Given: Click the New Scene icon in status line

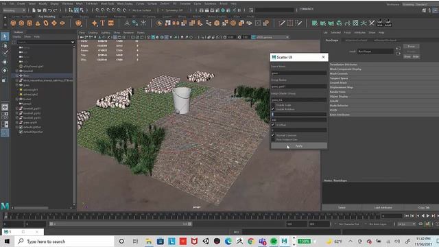Looking at the screenshot, I should tap(34, 10).
